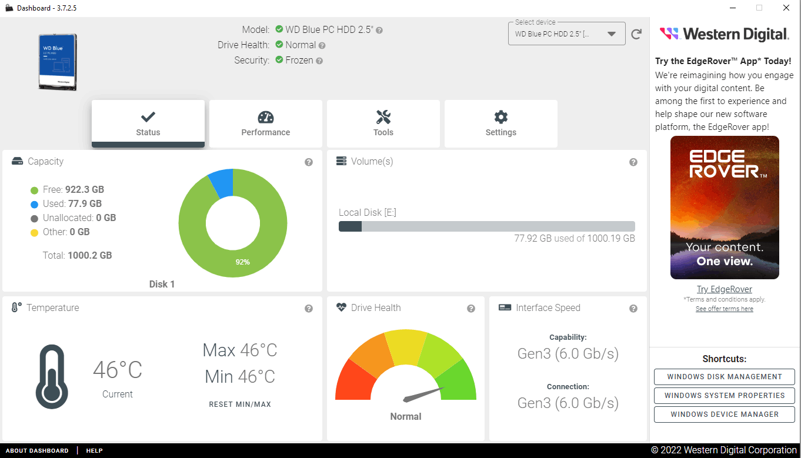Click the Volume(s) panel help icon
This screenshot has width=801, height=458.
tap(633, 162)
